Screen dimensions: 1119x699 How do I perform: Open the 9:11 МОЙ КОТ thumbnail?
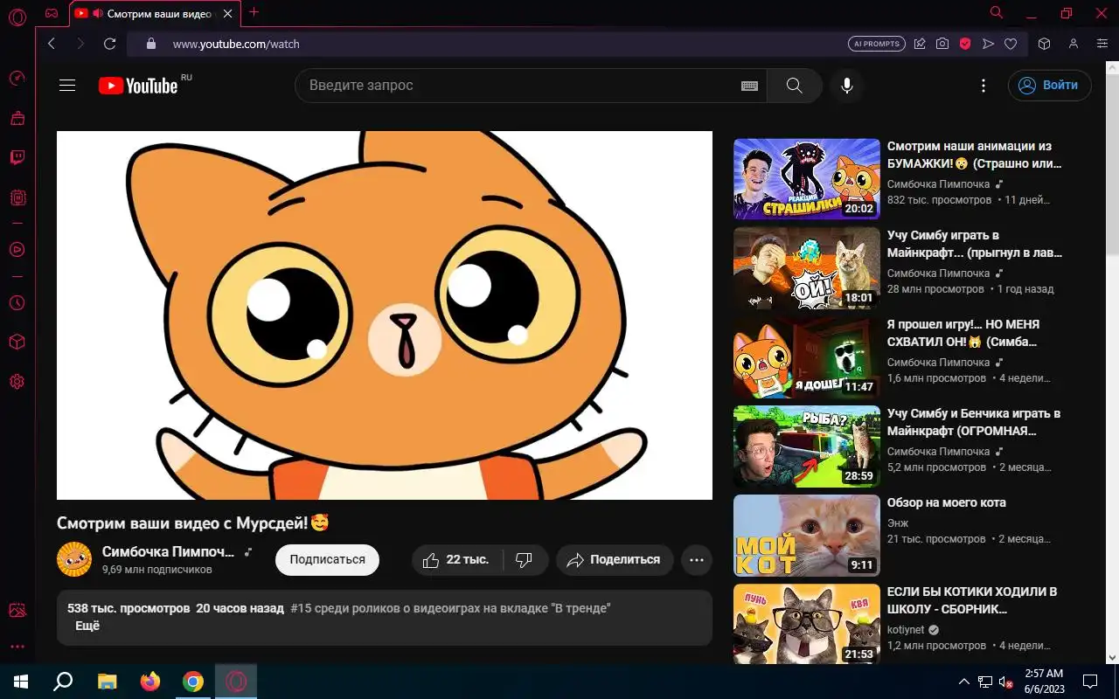807,535
